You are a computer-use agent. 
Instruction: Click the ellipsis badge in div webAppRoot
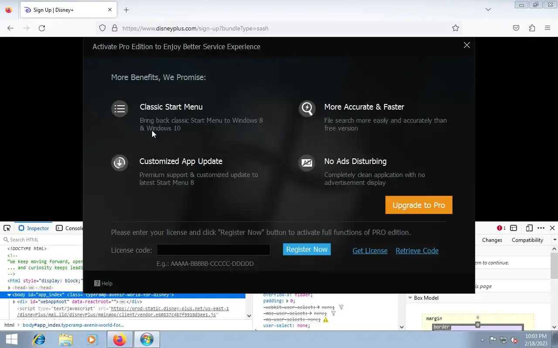point(122,301)
